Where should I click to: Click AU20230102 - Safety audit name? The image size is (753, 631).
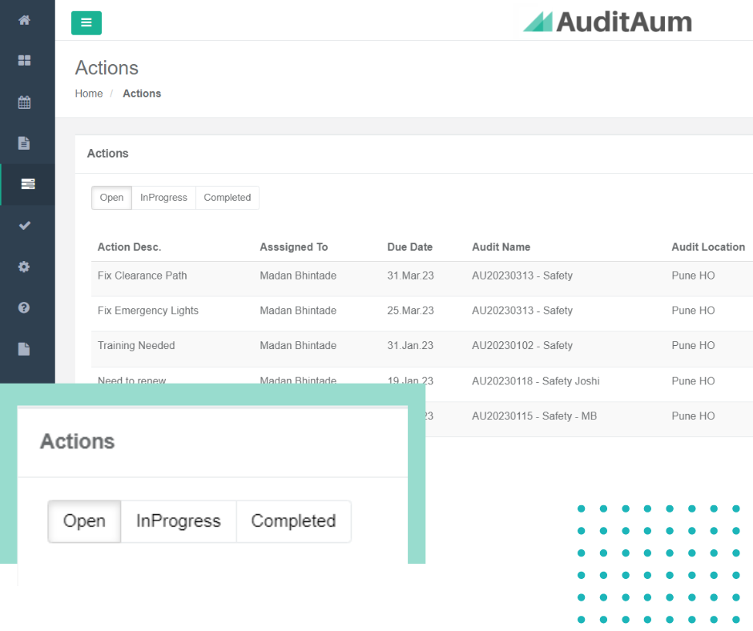(x=522, y=346)
